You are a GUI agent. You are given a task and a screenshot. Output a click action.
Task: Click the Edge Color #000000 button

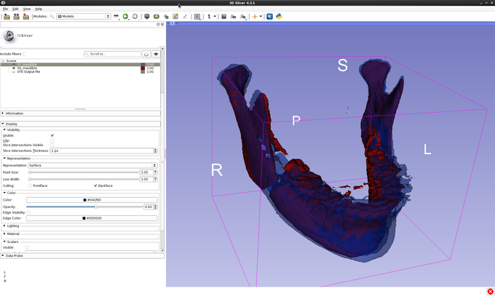pyautogui.click(x=92, y=217)
